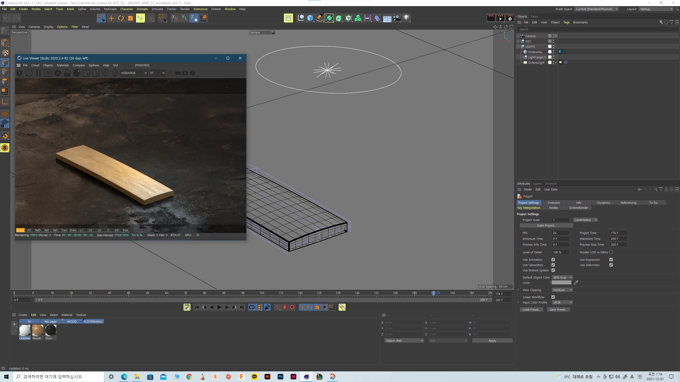The width and height of the screenshot is (680, 382).
Task: Open the OctaneRender tab in attributes
Action: click(578, 207)
